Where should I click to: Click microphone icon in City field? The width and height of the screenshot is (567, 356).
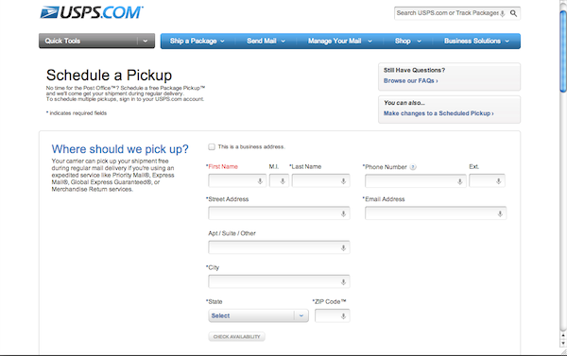point(343,282)
